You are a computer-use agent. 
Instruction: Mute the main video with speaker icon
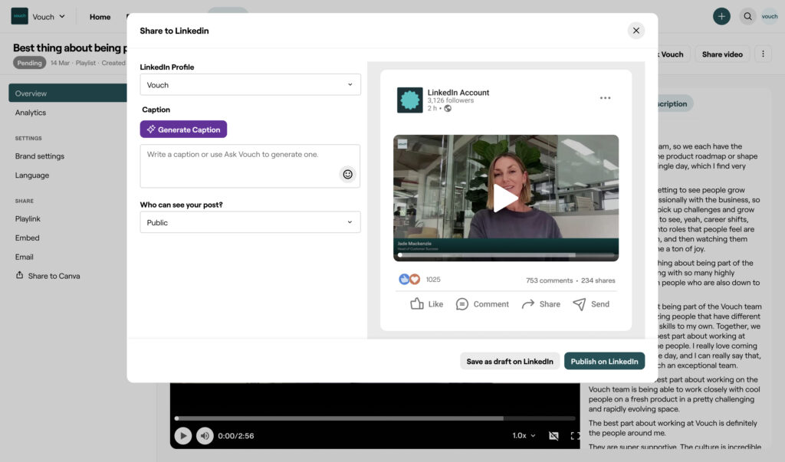pos(205,435)
